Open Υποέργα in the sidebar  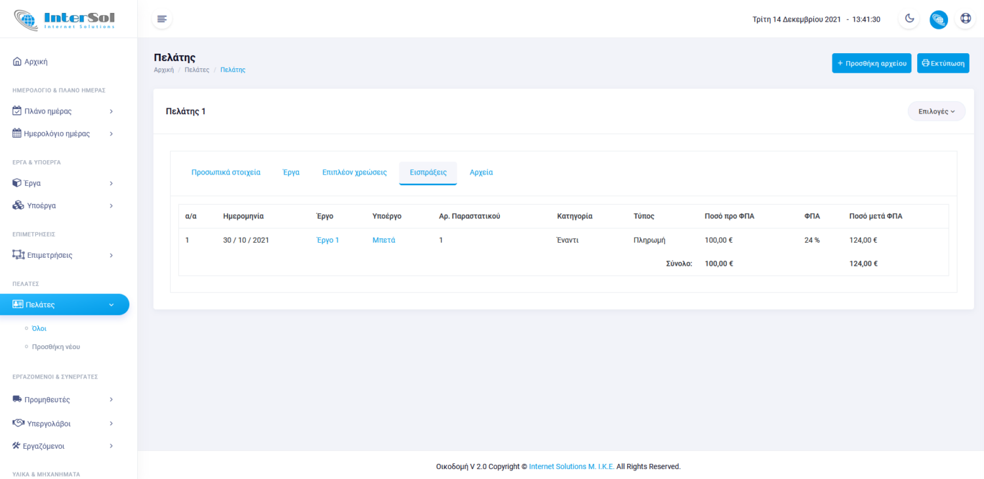tap(63, 205)
